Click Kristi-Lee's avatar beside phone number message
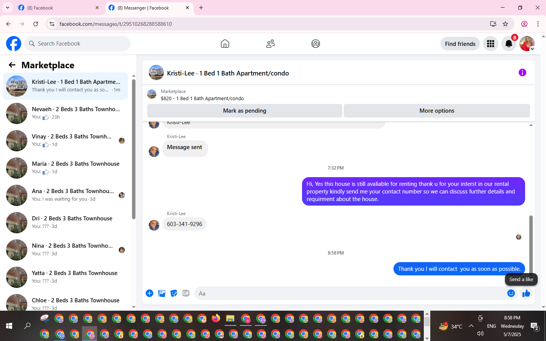The width and height of the screenshot is (546, 341). pos(154,225)
